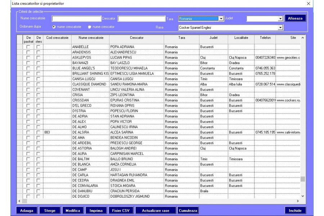324x216 pixels.
Task: Open the Judet dropdown arrow
Action: pos(280,19)
